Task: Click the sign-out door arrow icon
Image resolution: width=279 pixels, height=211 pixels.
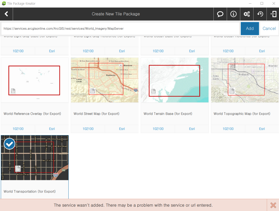Action: (x=273, y=14)
